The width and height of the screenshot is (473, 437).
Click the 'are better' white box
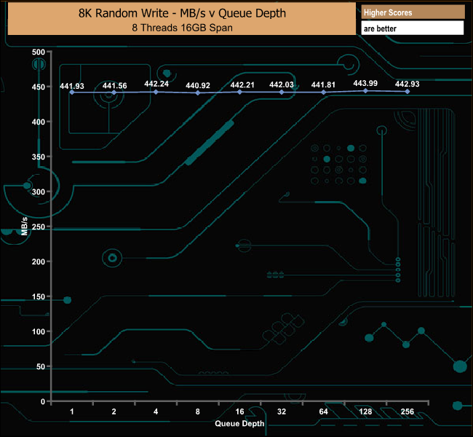coord(412,28)
